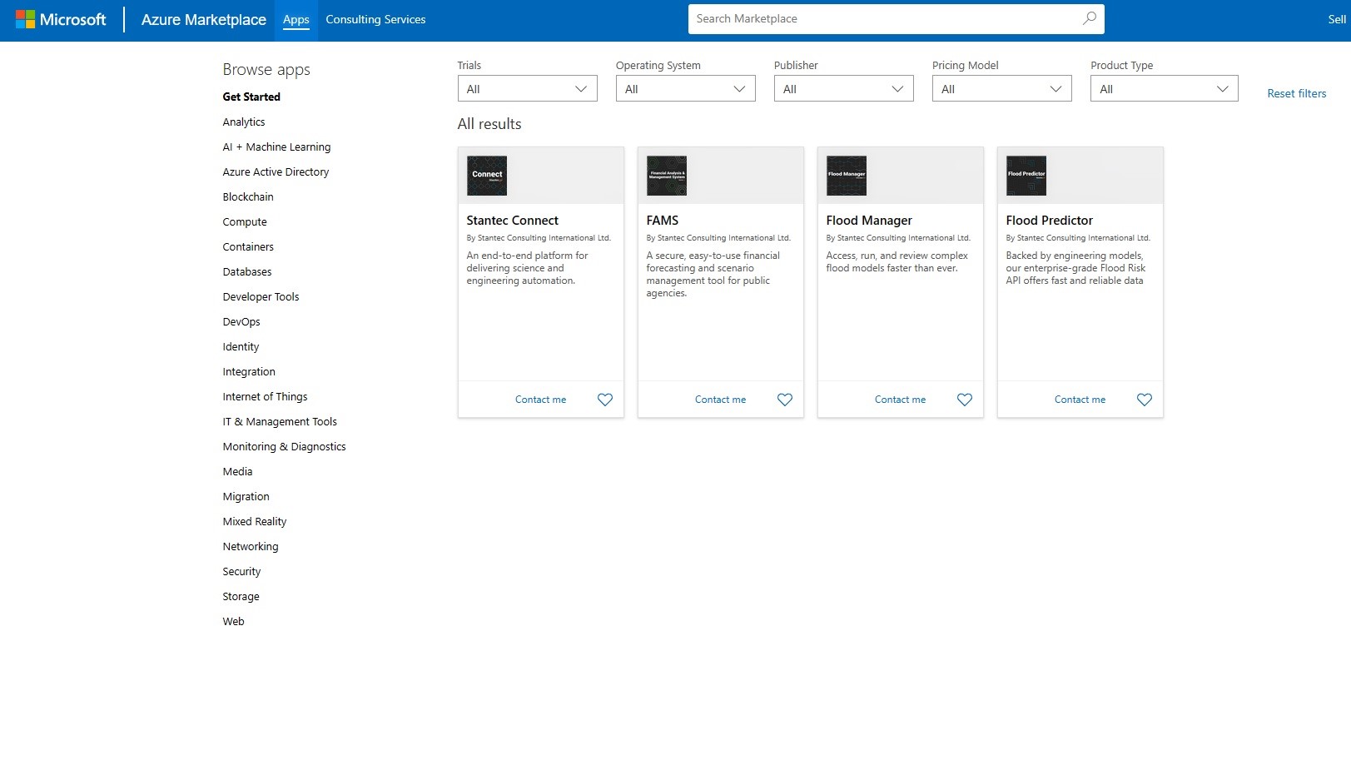Browse the Internet of Things category
The height and width of the screenshot is (760, 1351).
point(265,396)
